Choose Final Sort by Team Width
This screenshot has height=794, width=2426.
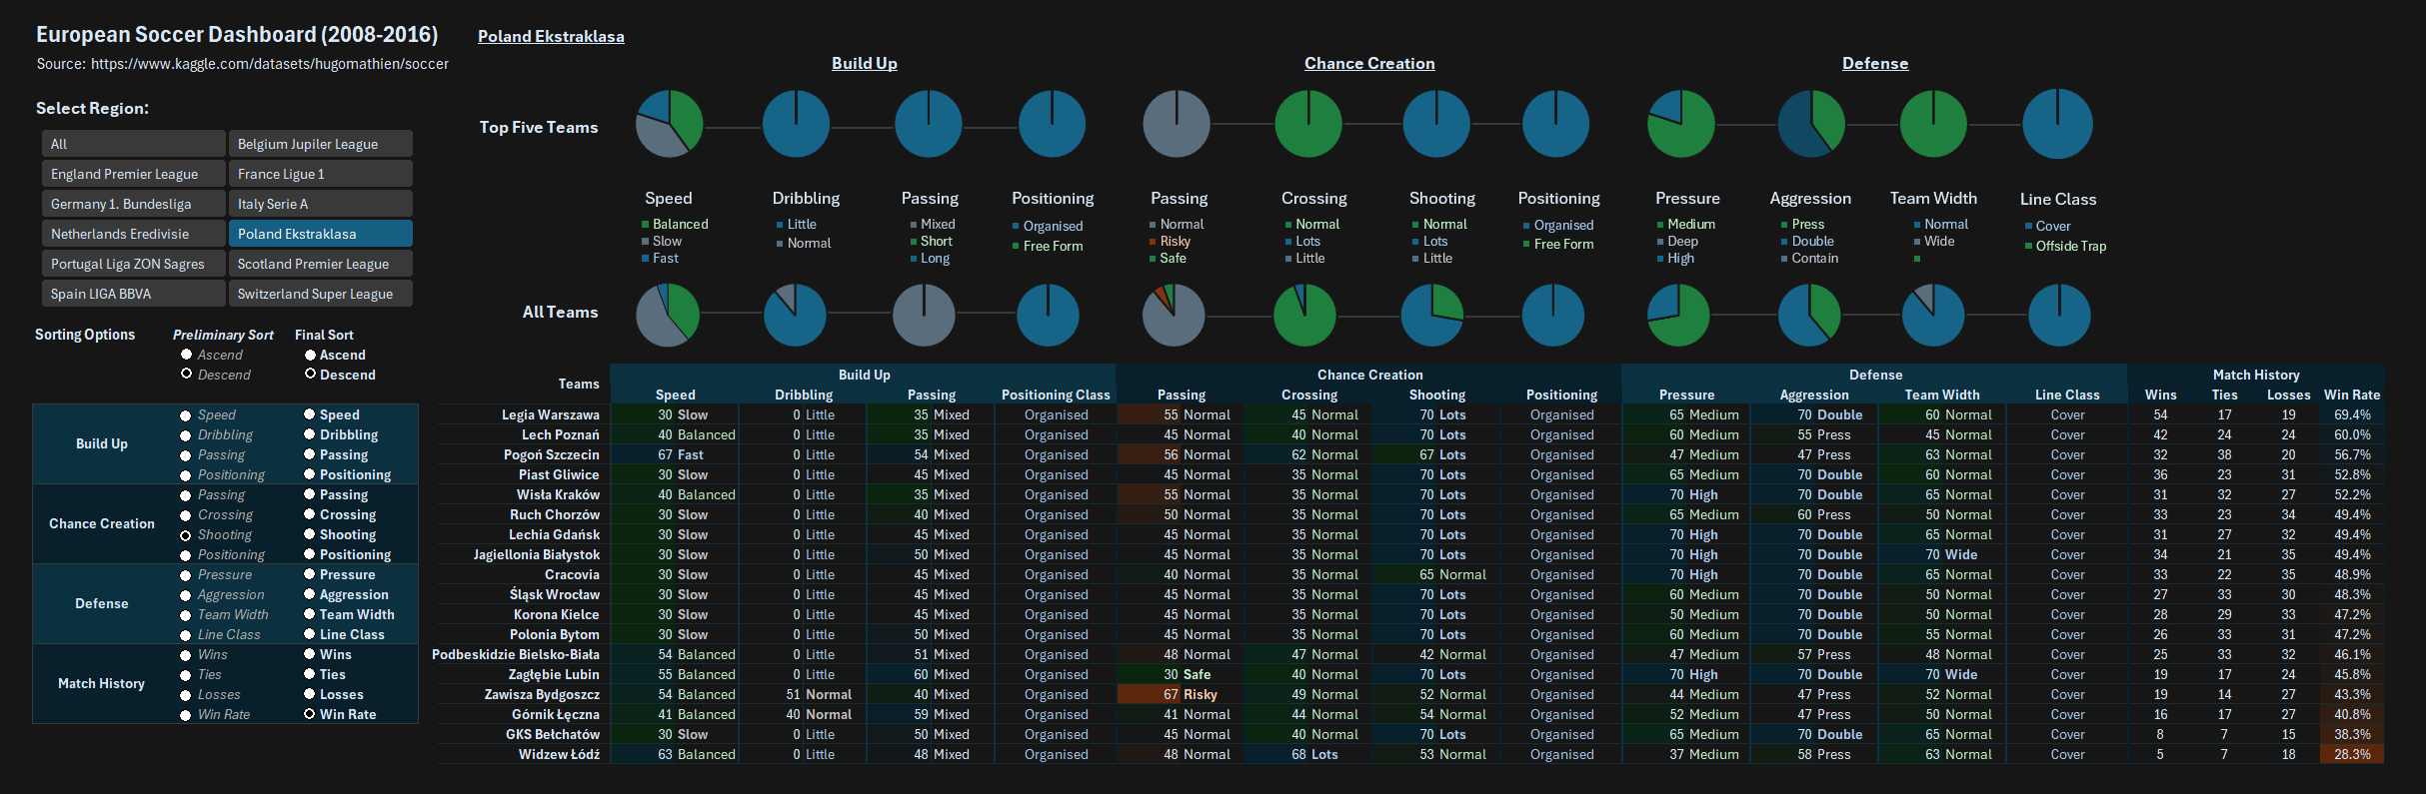pyautogui.click(x=310, y=614)
